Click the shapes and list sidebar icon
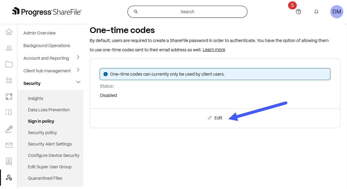347x189 pixels. (x=9, y=80)
